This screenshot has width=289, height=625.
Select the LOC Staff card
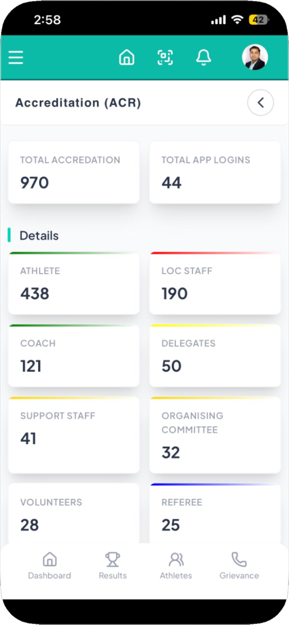(x=215, y=283)
